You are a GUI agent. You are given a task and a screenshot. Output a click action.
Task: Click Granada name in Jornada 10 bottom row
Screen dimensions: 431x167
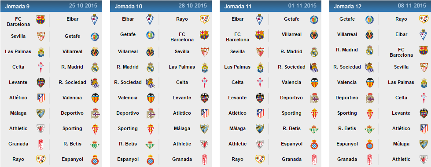(182, 160)
